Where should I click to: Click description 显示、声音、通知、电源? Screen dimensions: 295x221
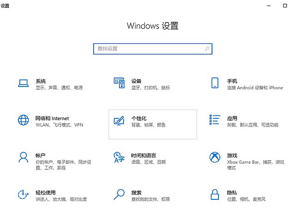[x=59, y=88]
